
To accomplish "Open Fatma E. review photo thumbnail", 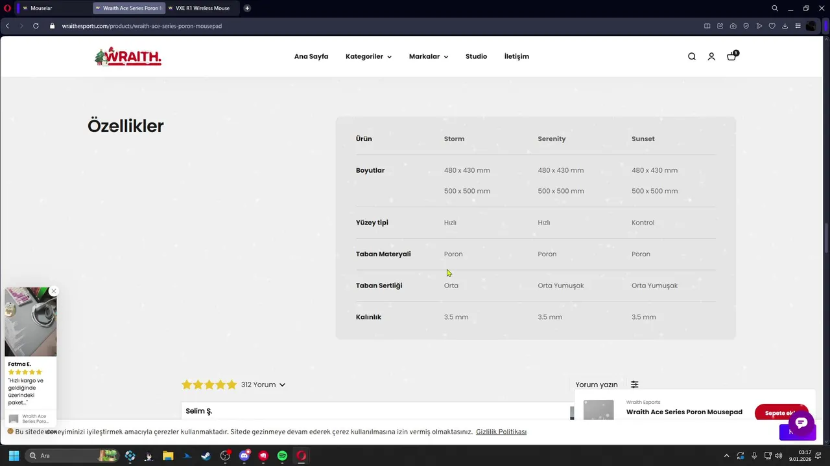I will tap(30, 322).
